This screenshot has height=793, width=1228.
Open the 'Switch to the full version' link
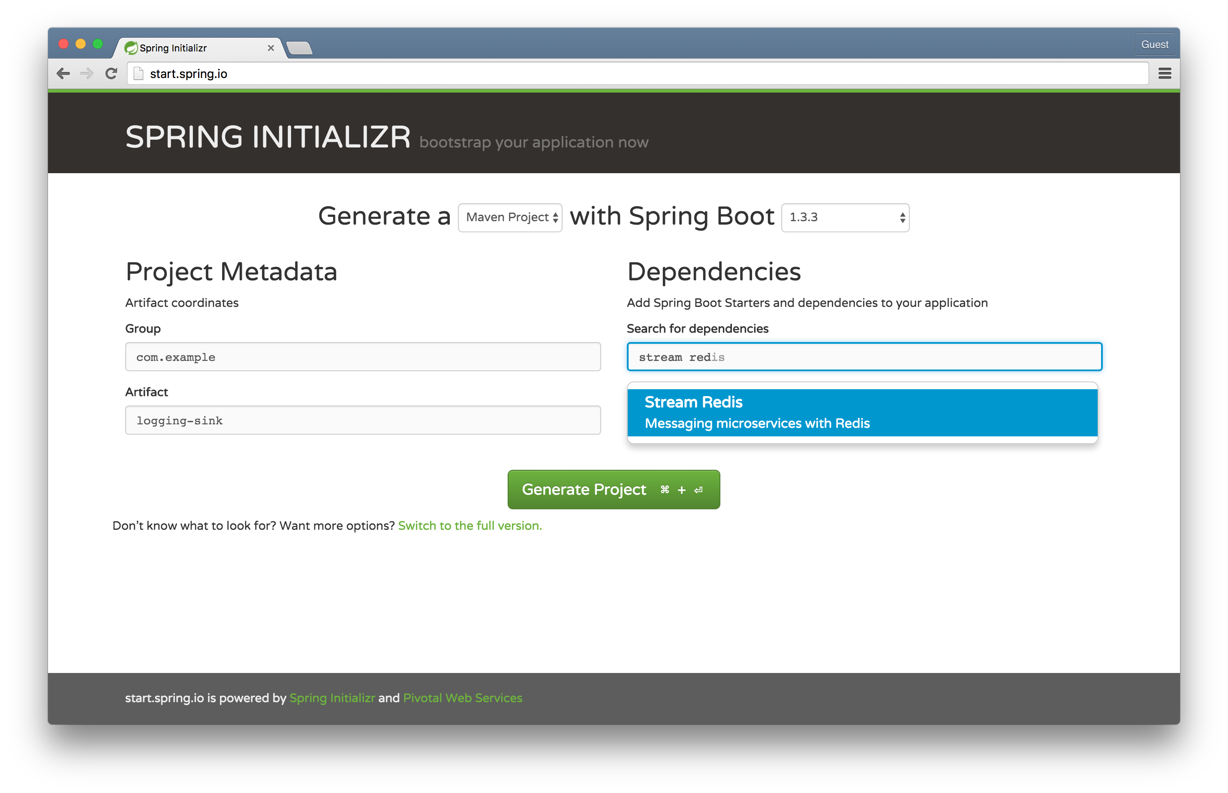(x=470, y=526)
